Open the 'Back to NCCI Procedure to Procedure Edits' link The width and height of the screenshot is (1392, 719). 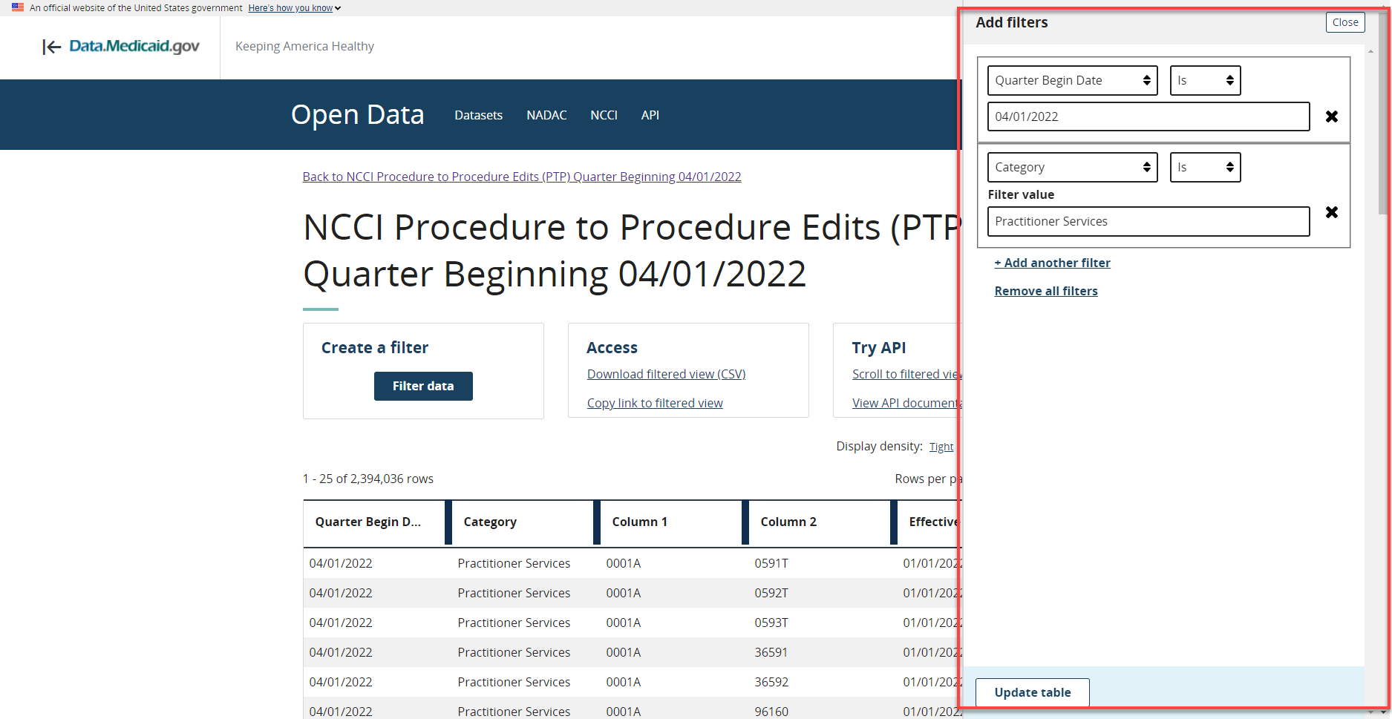[522, 177]
